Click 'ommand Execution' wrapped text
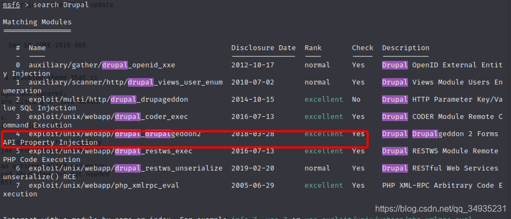The image size is (511, 219). (37, 125)
